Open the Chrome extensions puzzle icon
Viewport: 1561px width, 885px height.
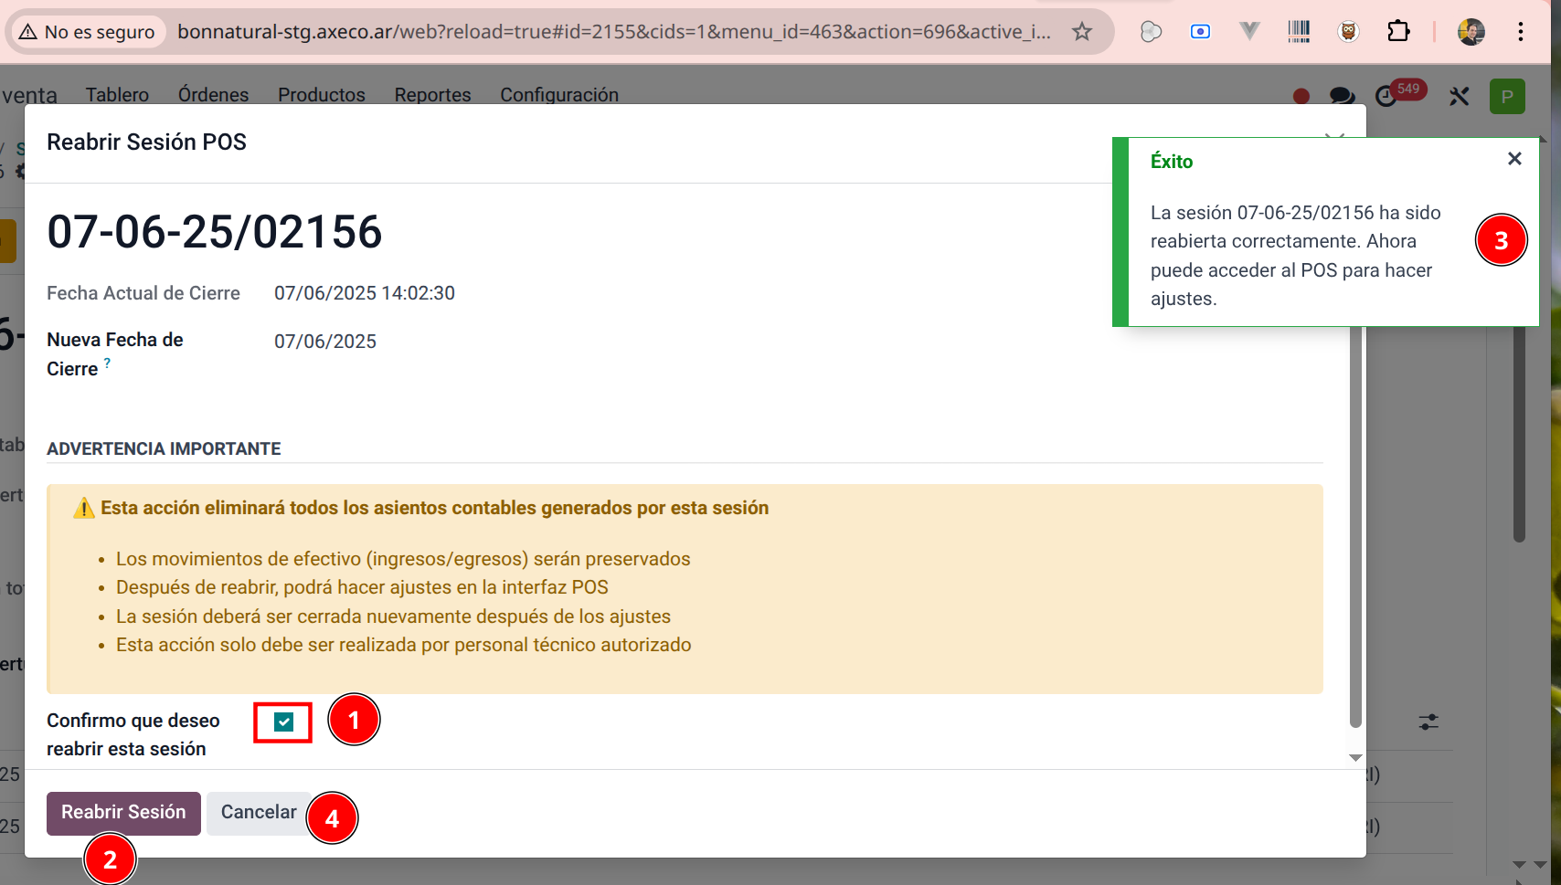1397,32
